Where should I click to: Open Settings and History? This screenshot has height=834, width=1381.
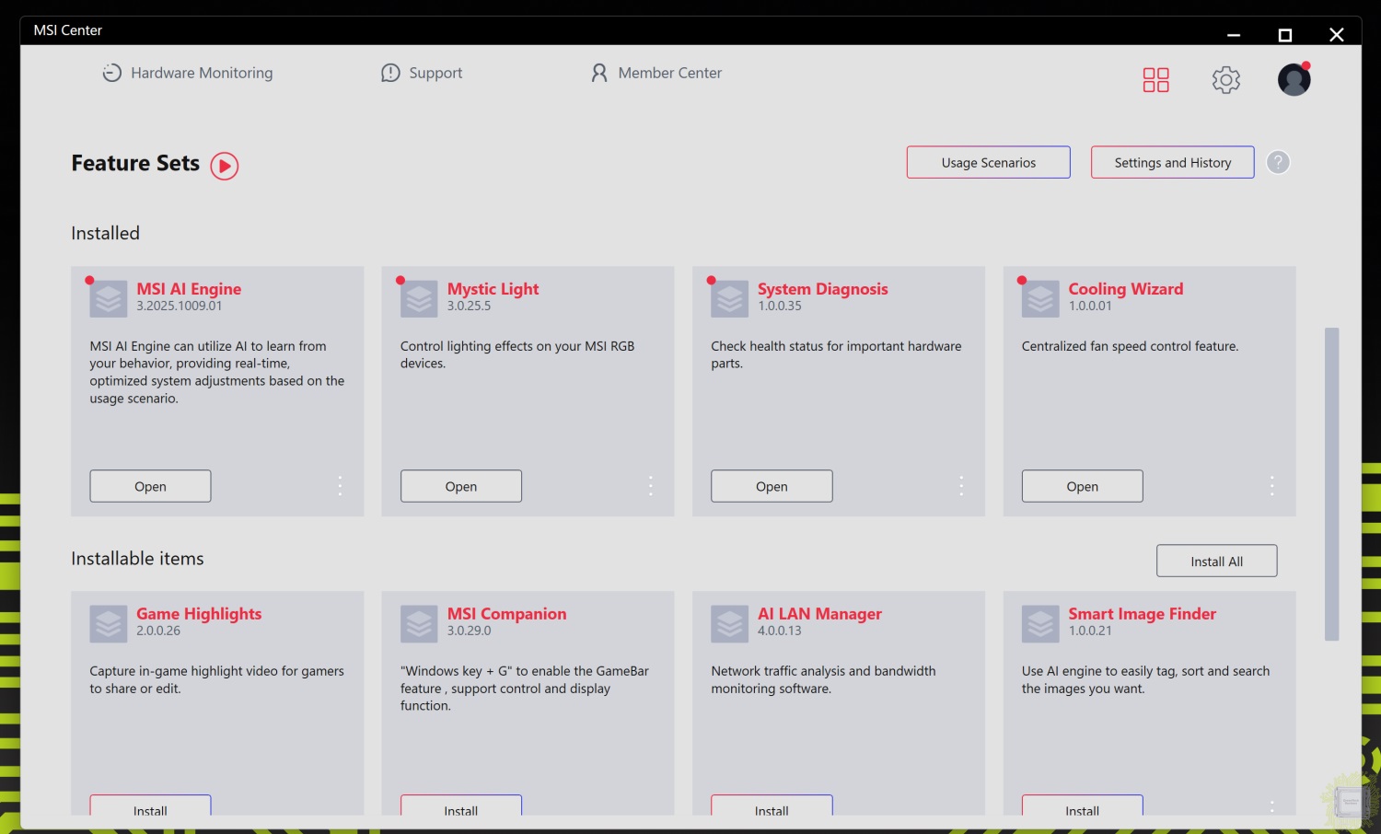click(1172, 163)
